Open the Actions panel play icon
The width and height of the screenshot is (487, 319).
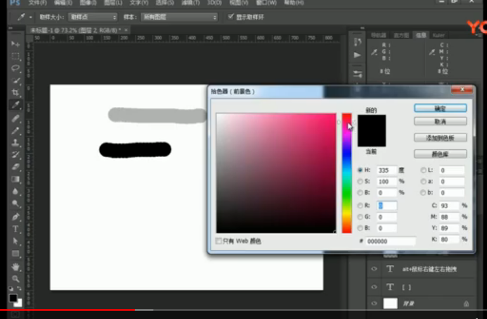tap(357, 55)
